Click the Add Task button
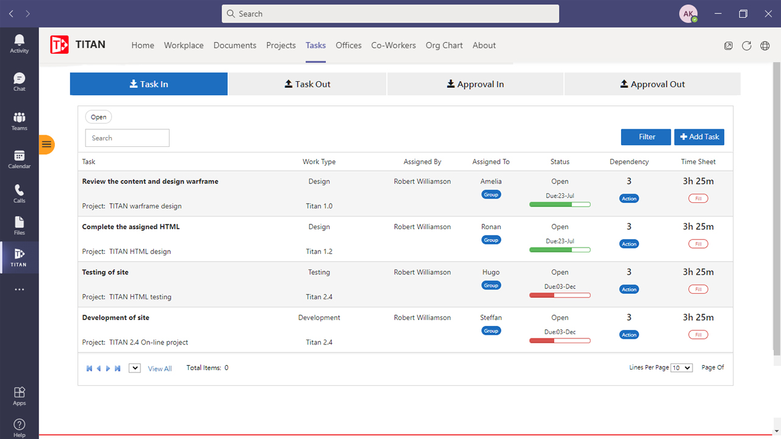 [x=699, y=137]
